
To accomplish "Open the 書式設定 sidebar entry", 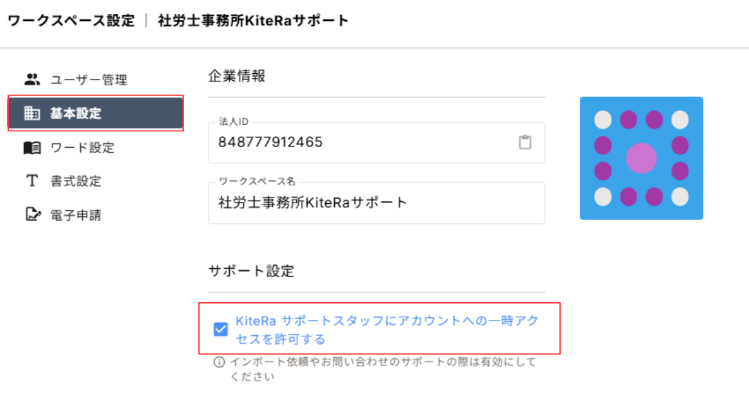I will click(76, 182).
